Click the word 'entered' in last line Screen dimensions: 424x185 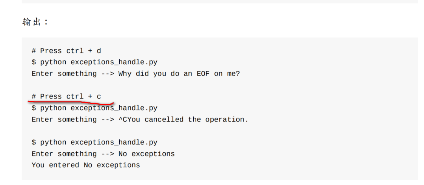(x=64, y=165)
